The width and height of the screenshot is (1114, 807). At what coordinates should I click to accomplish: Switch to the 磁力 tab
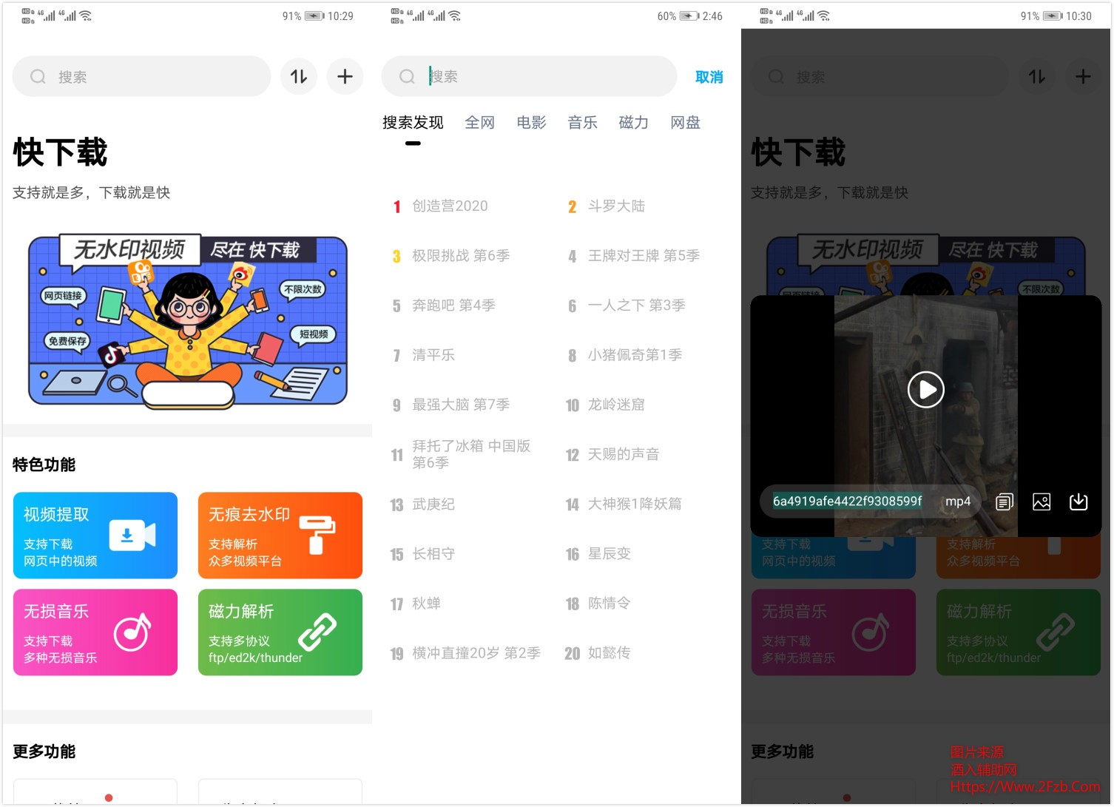[633, 123]
